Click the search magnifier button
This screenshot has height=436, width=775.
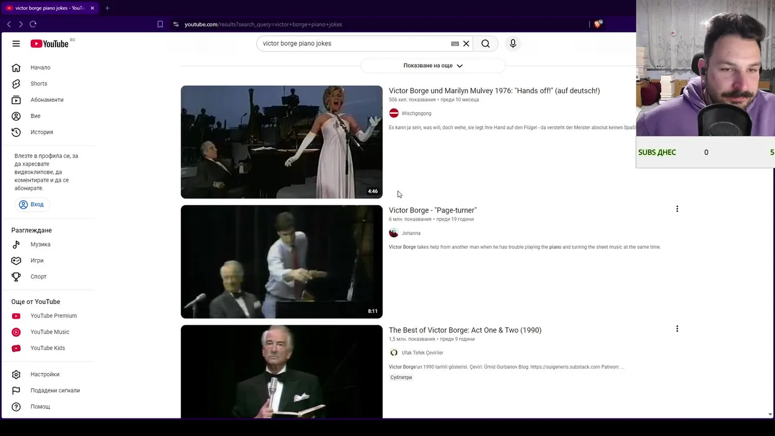point(486,44)
